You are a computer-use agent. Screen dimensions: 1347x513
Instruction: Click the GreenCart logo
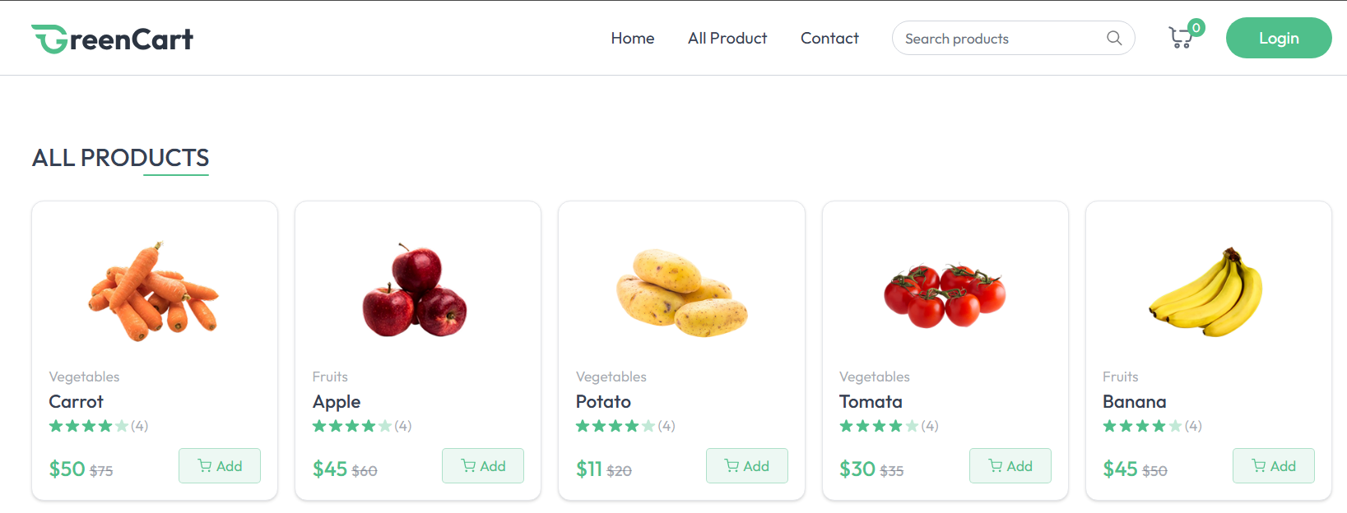[x=113, y=39]
